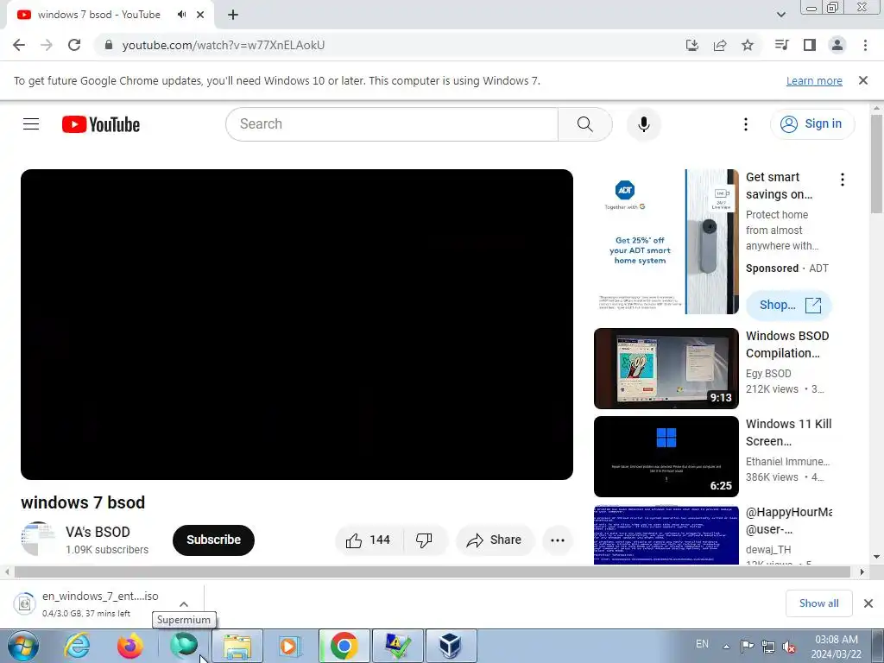Image resolution: width=884 pixels, height=663 pixels.
Task: Expand the ISO download options chevron
Action: 184,603
